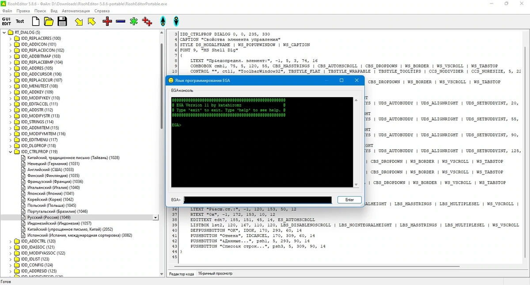Image resolution: width=530 pixels, height=285 pixels.
Task: Click the GUI EDIT toolbar button
Action: click(7, 21)
